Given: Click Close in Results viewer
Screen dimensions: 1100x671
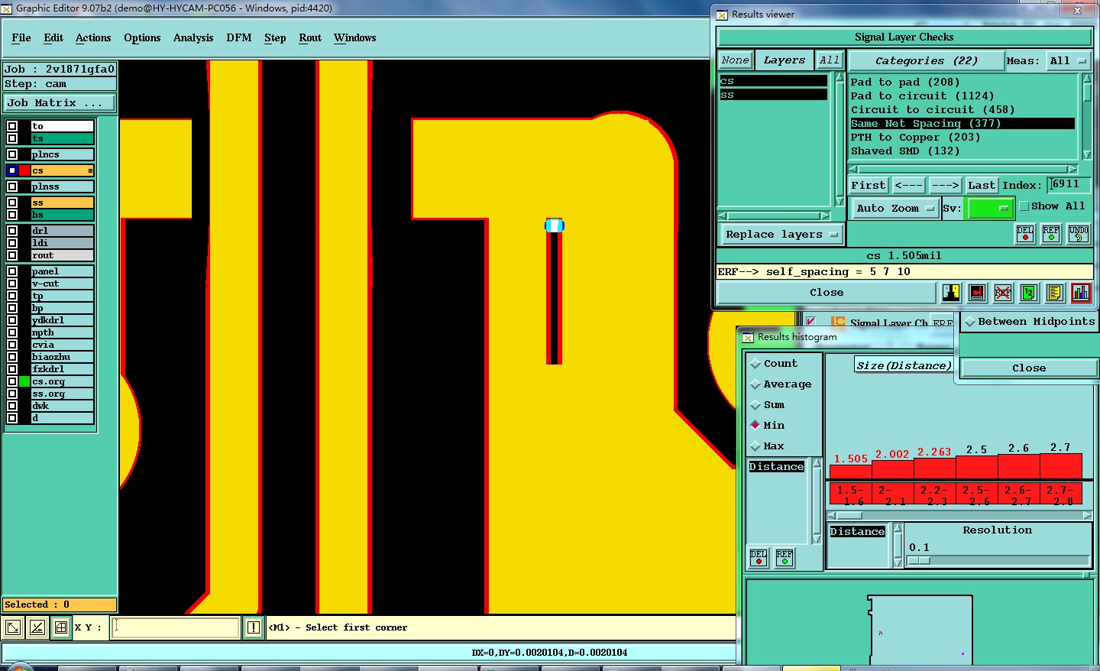Looking at the screenshot, I should (x=827, y=292).
